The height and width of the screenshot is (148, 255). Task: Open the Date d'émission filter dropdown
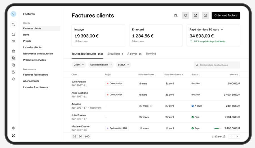pyautogui.click(x=101, y=65)
